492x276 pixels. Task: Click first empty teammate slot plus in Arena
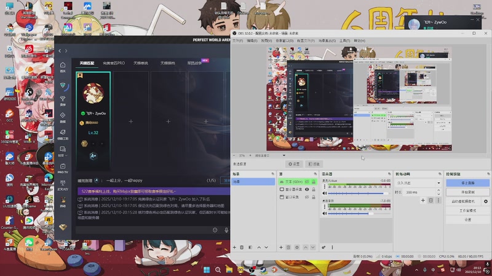click(x=131, y=121)
